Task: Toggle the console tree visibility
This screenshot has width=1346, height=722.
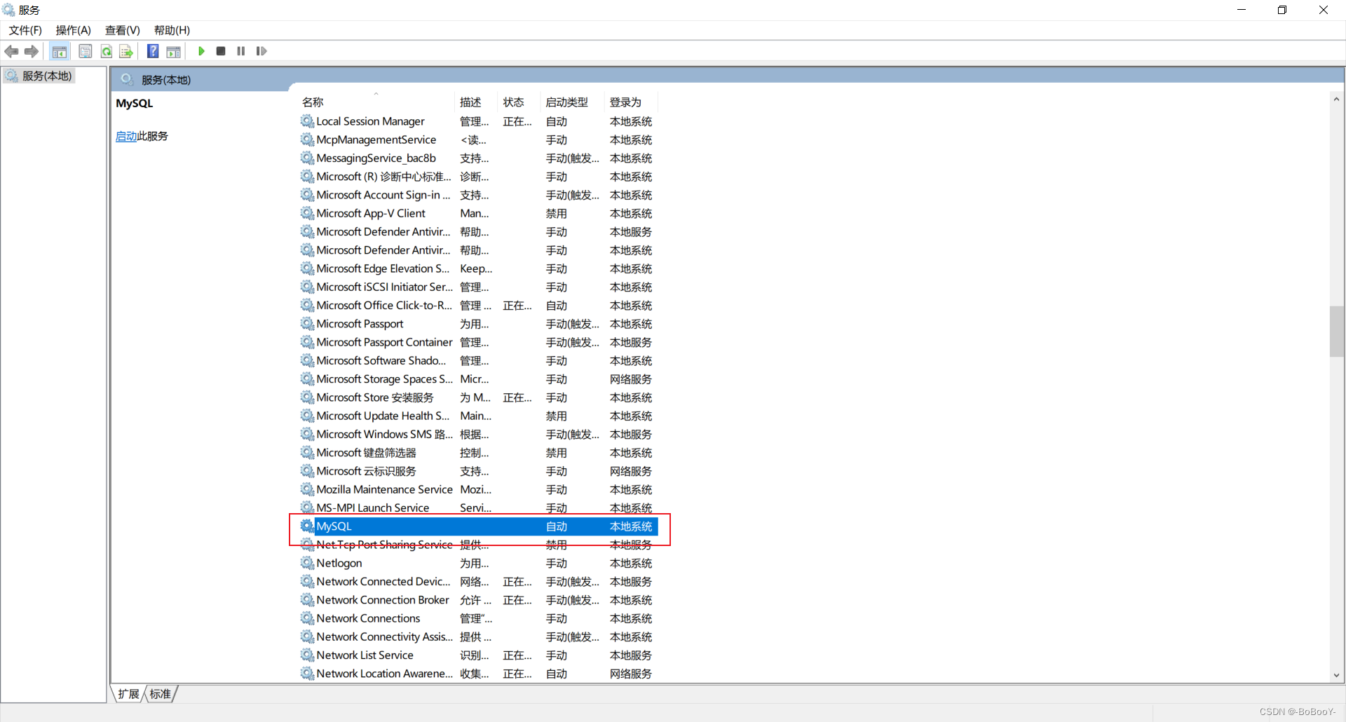Action: point(60,51)
